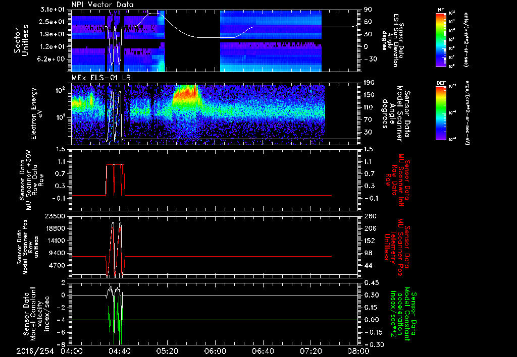Click the 'ESH Sun Elevation Angle degree' label
This screenshot has width=517, height=357.
pyautogui.click(x=393, y=40)
